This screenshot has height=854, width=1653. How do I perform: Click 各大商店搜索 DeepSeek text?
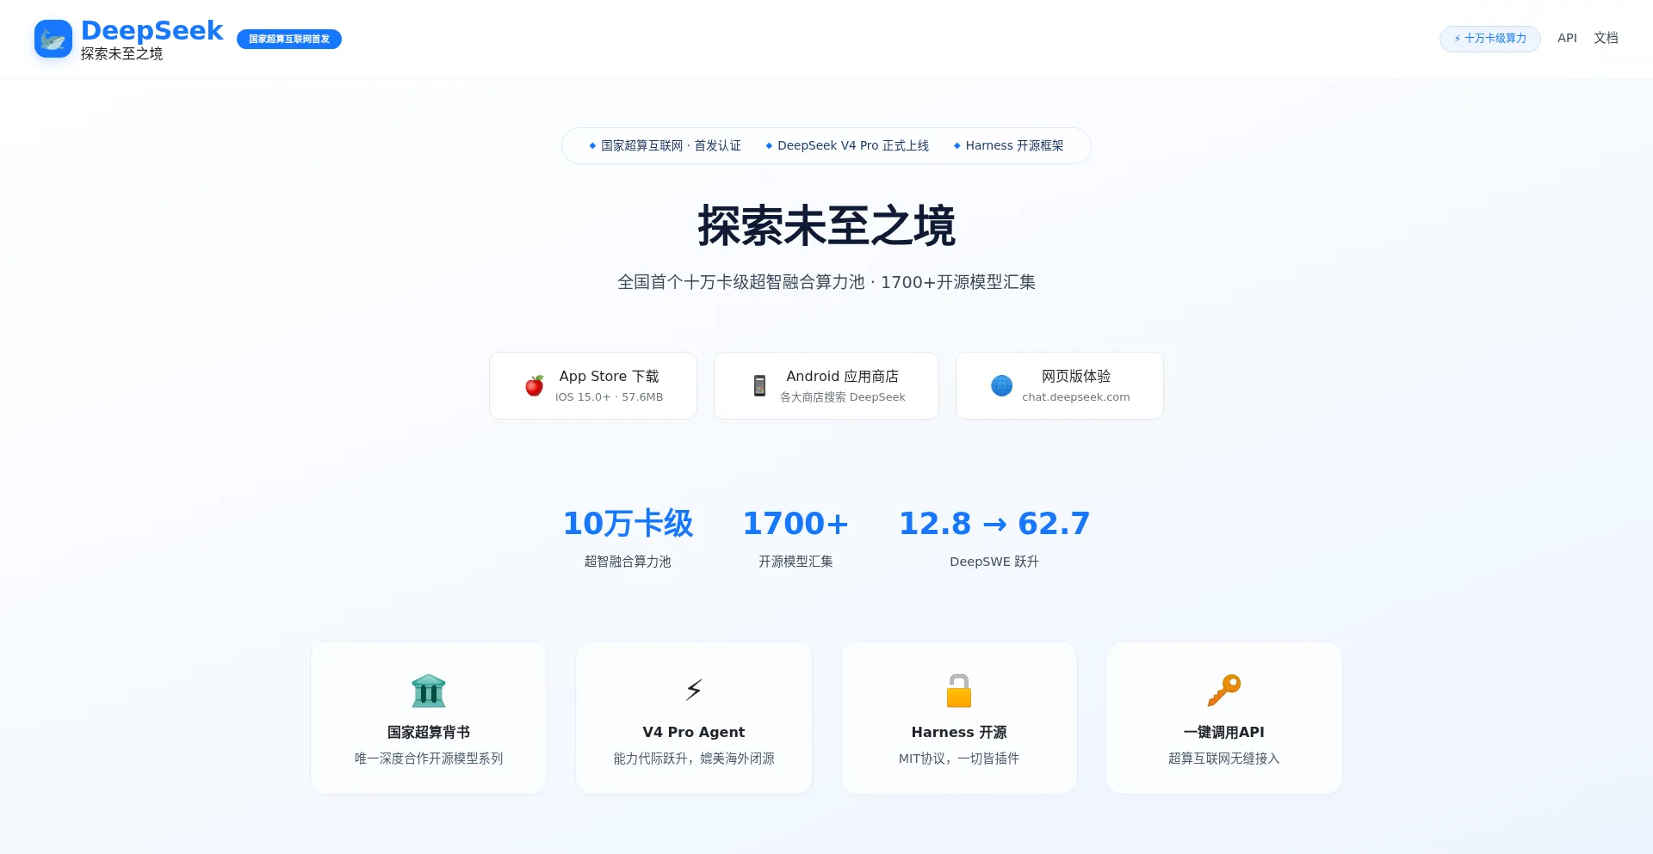point(842,397)
